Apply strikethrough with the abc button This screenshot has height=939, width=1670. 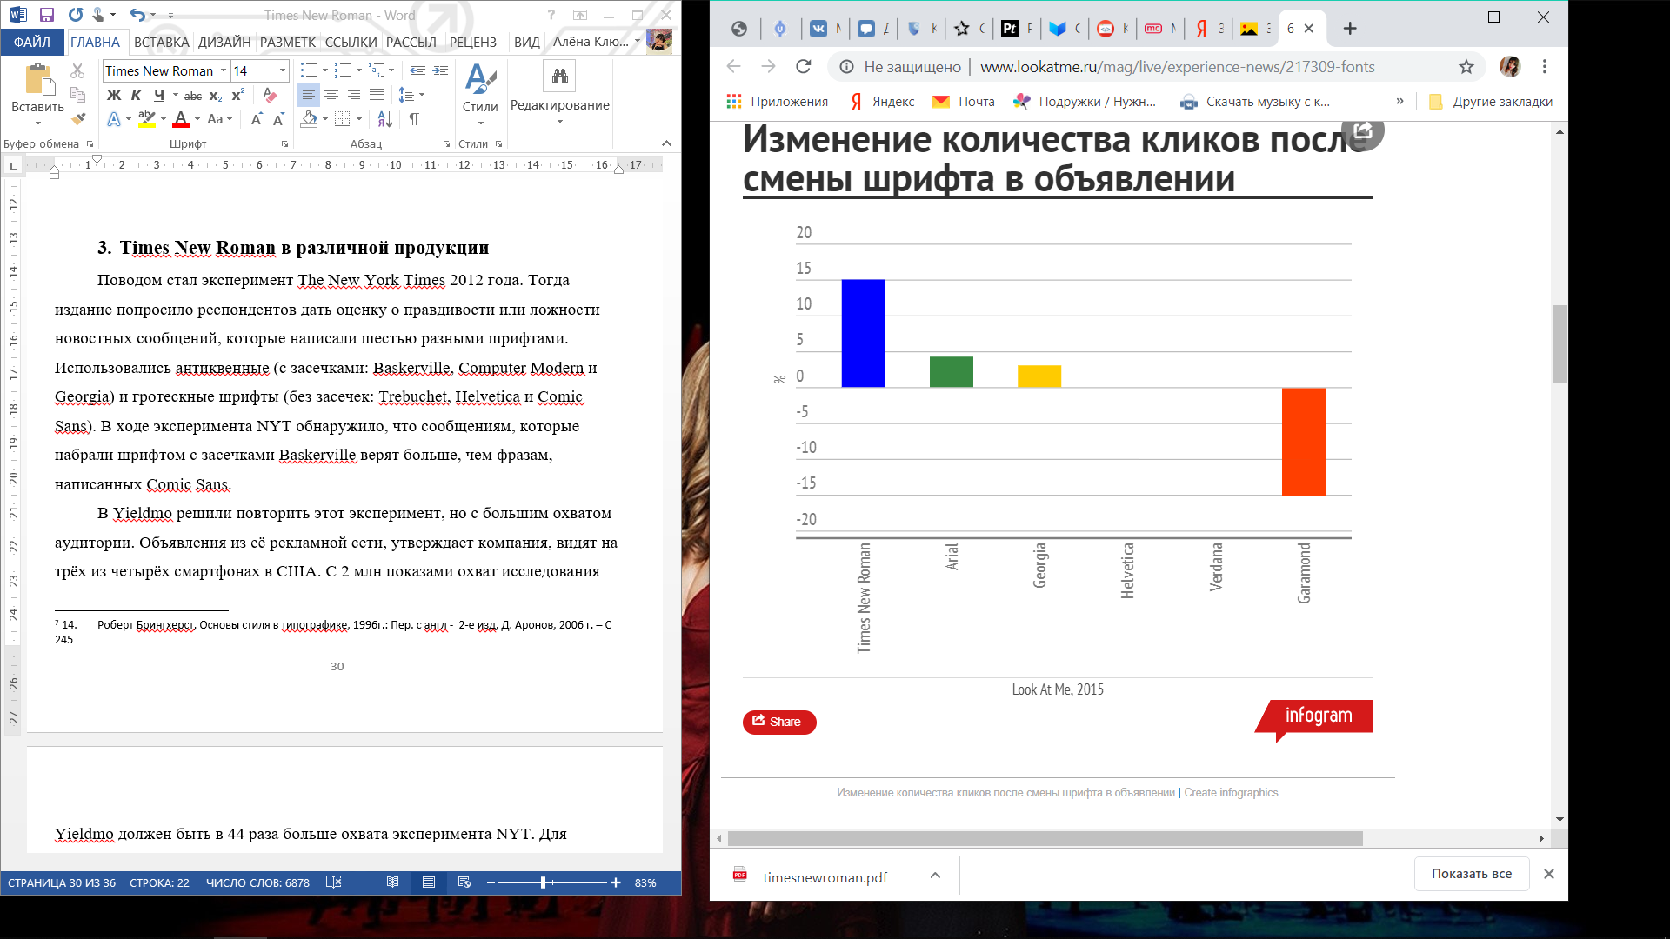click(193, 95)
